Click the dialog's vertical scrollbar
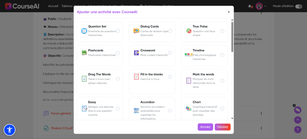Image resolution: width=307 pixels, height=139 pixels. [x=232, y=36]
